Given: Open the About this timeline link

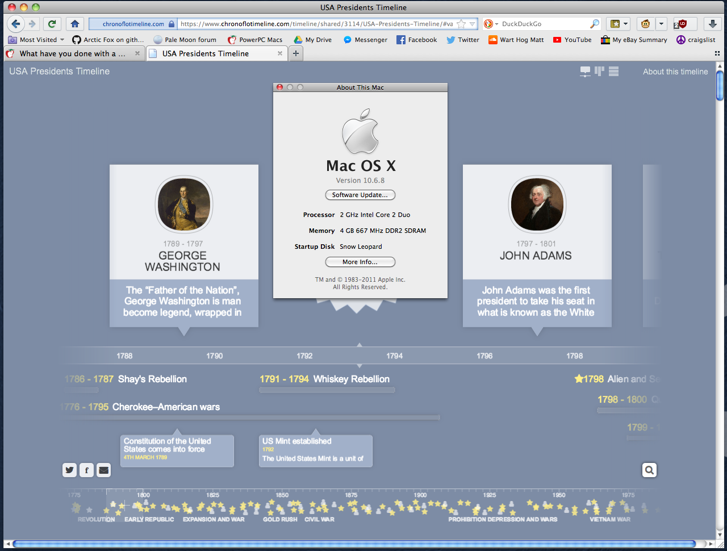Looking at the screenshot, I should pos(675,72).
